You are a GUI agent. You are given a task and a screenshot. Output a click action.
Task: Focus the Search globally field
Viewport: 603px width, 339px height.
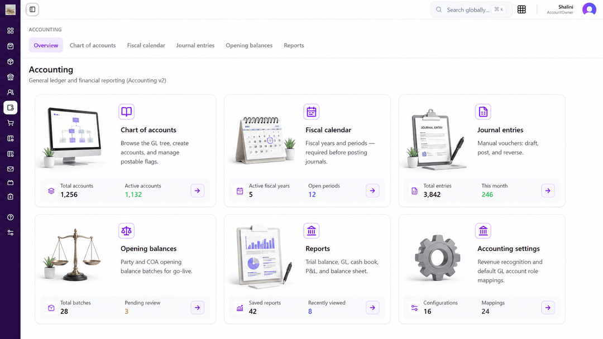click(x=471, y=9)
